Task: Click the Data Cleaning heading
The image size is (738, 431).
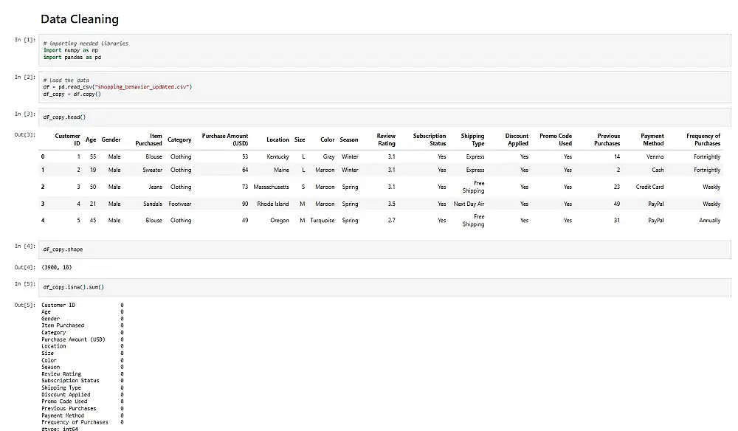Action: [80, 19]
